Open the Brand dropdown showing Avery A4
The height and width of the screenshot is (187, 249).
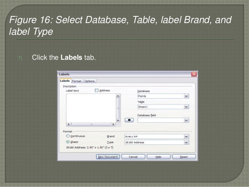tap(186, 136)
